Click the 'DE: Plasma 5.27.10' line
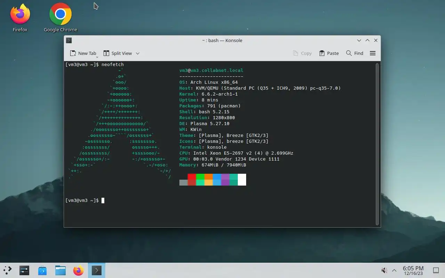Viewport: 445px width, 278px height. (204, 124)
